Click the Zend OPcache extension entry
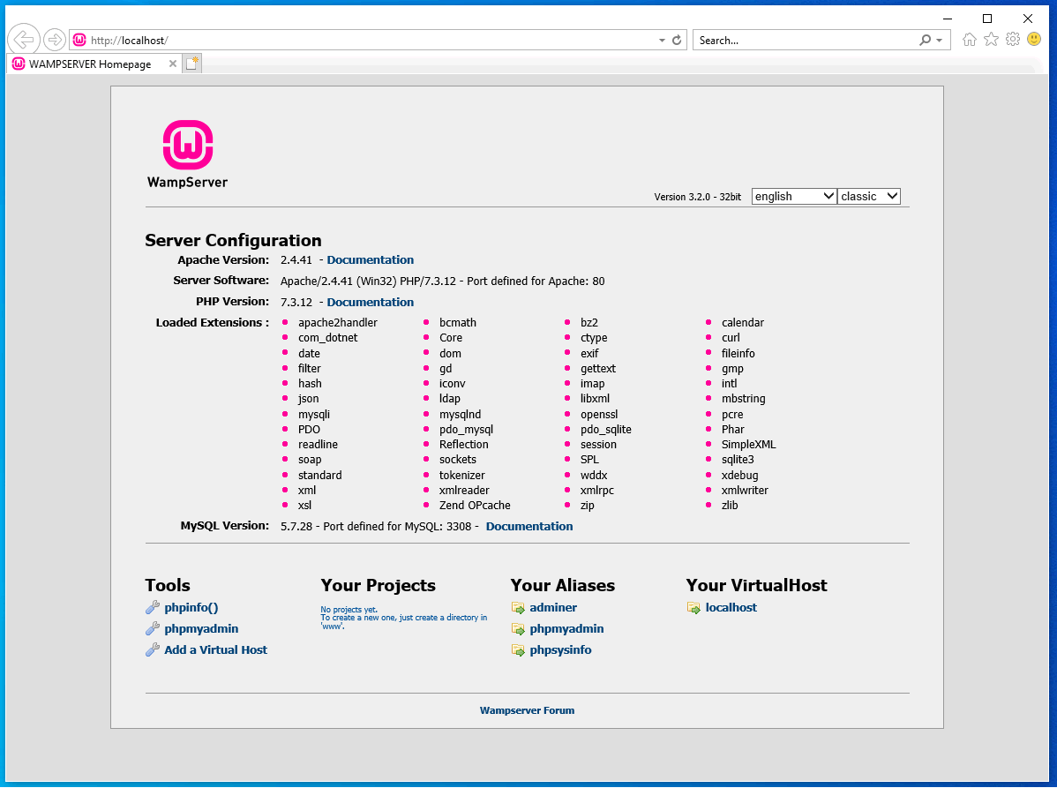 pyautogui.click(x=475, y=506)
